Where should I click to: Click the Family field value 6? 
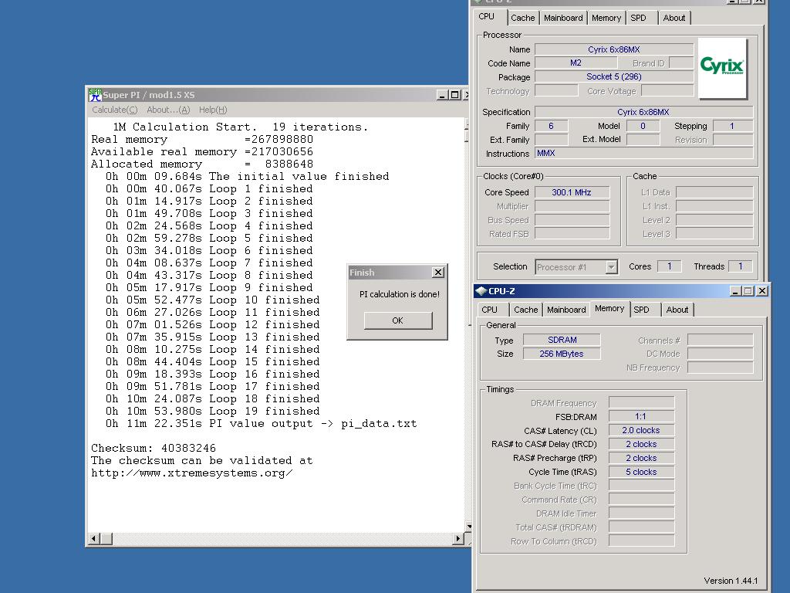pyautogui.click(x=551, y=126)
